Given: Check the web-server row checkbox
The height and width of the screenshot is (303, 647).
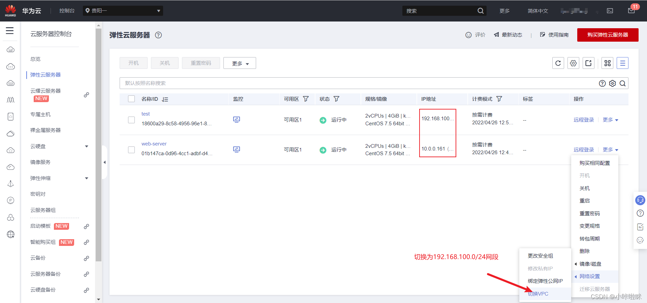Looking at the screenshot, I should (x=131, y=150).
